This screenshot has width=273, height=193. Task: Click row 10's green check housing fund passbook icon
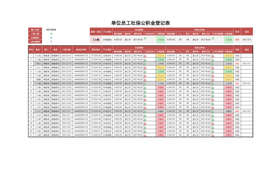point(213,92)
